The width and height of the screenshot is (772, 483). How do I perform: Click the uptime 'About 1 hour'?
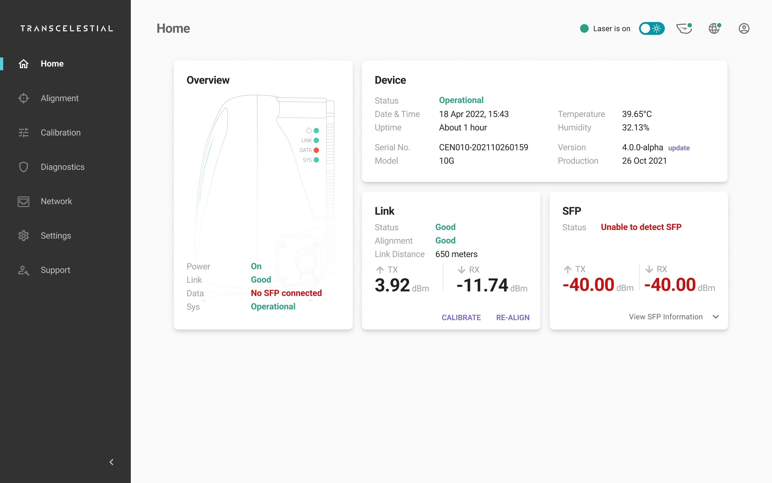[463, 127]
